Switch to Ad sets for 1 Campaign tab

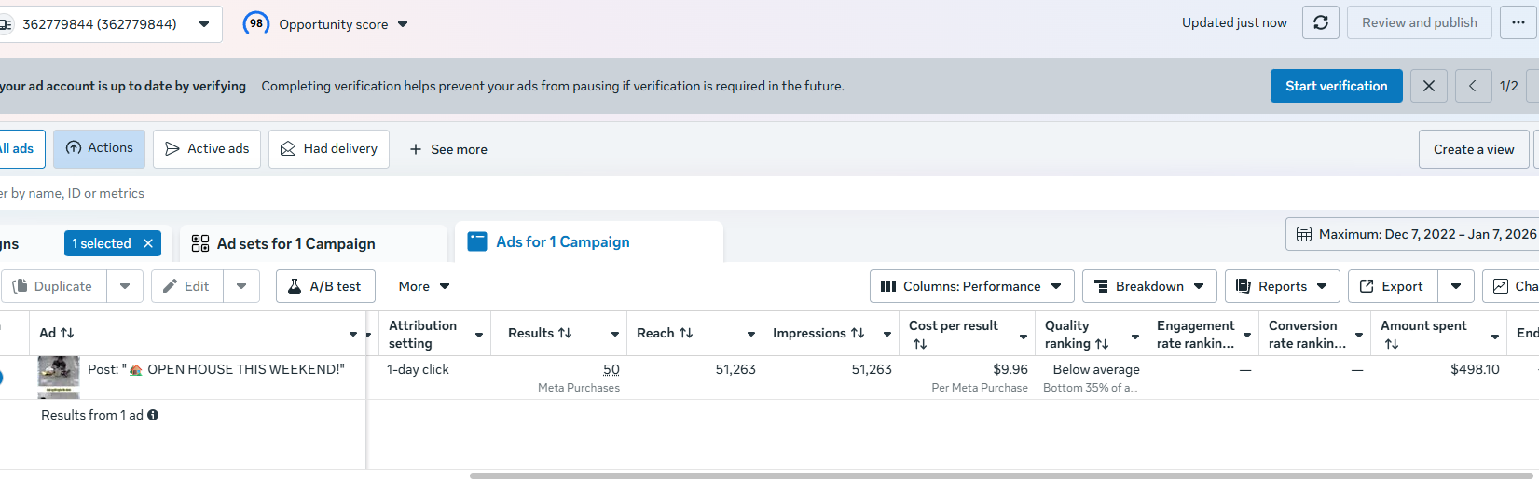click(x=296, y=243)
